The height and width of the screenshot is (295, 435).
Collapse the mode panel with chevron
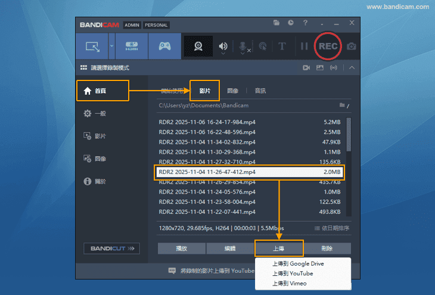pos(352,68)
